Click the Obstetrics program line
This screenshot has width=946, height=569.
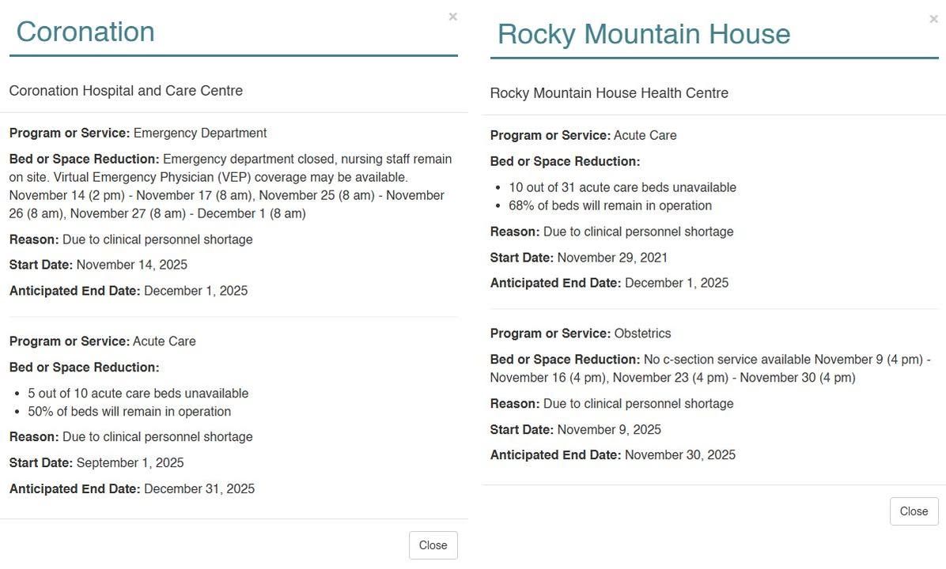pos(581,333)
